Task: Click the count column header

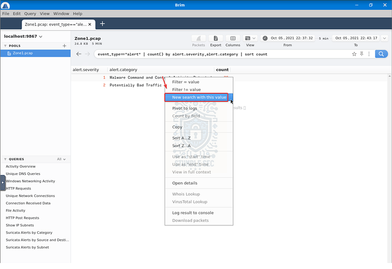Action: (222, 70)
